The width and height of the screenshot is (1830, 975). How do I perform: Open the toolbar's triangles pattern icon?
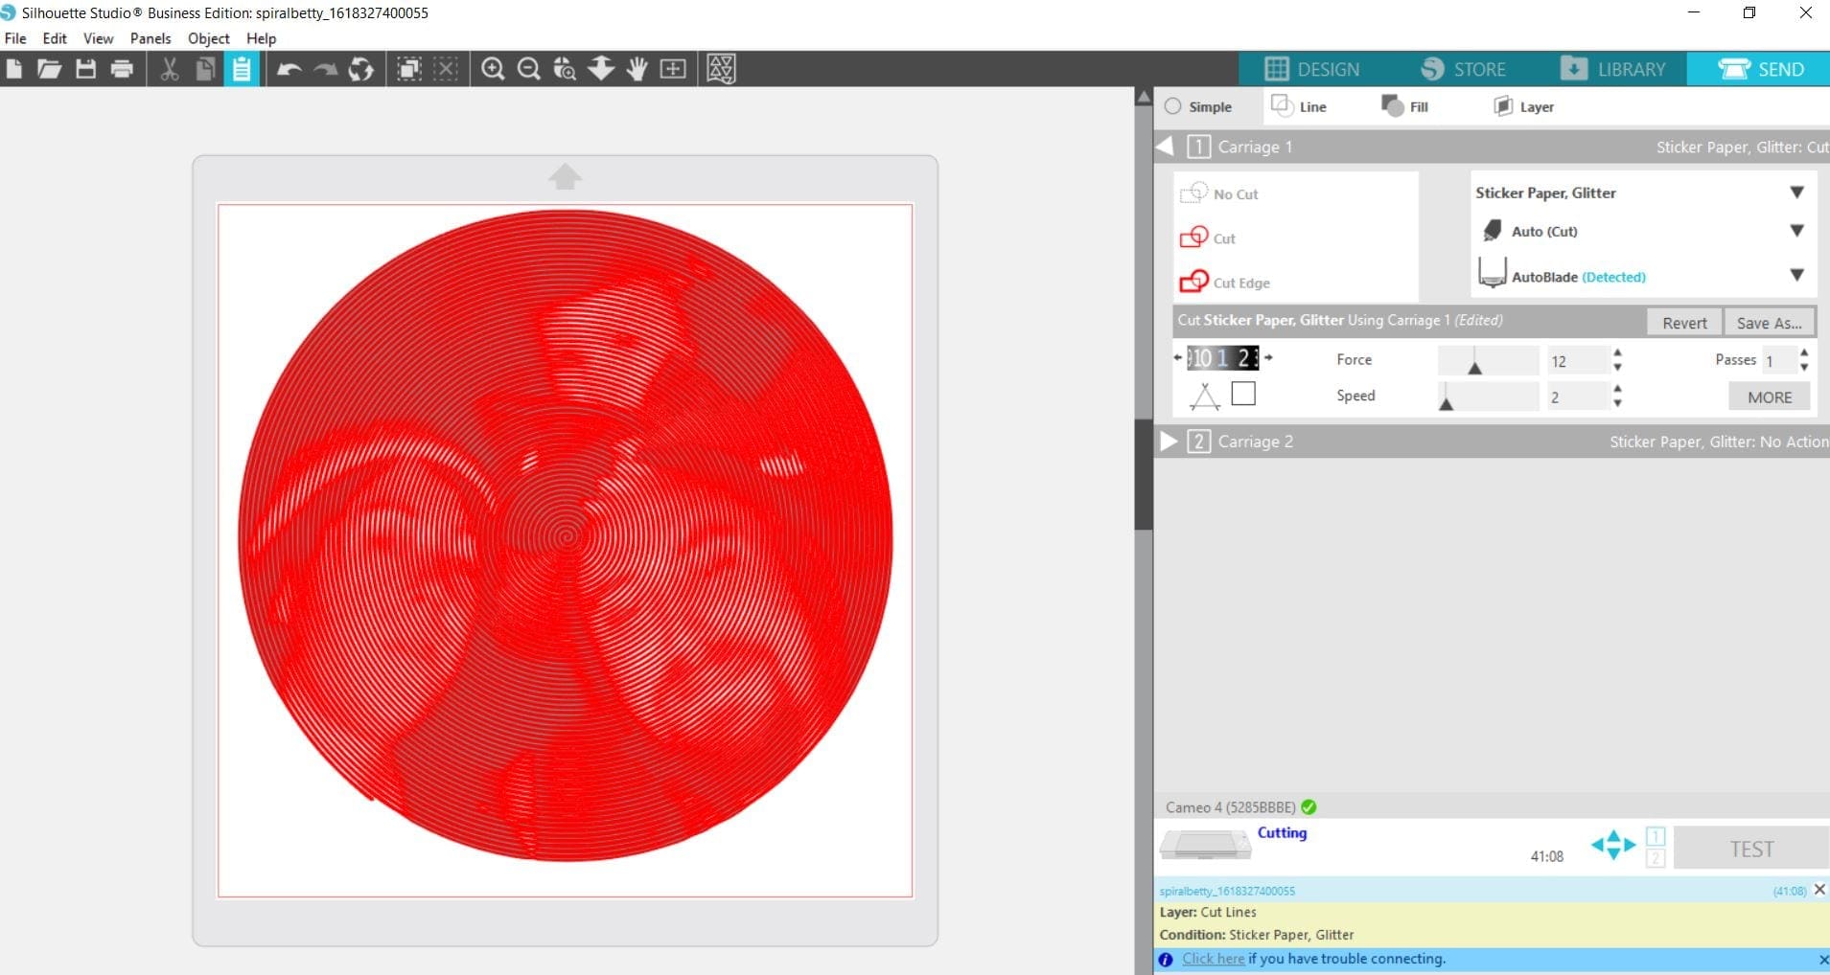point(721,69)
